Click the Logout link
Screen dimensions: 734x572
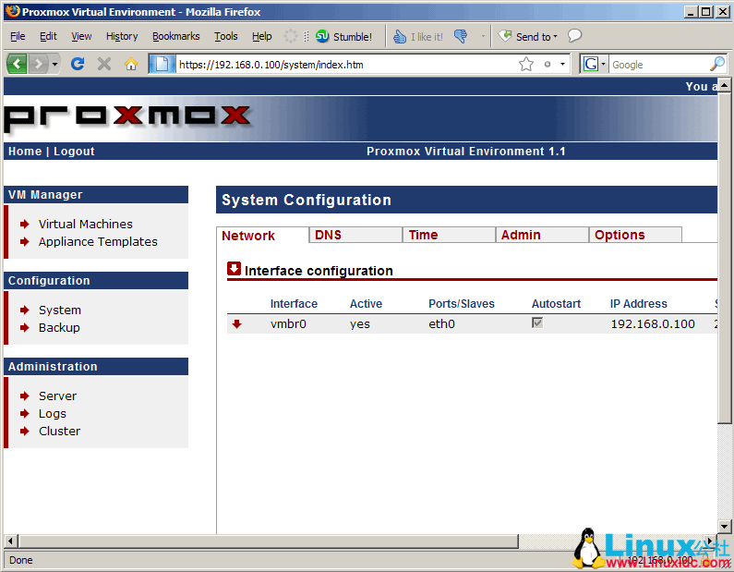coord(74,152)
